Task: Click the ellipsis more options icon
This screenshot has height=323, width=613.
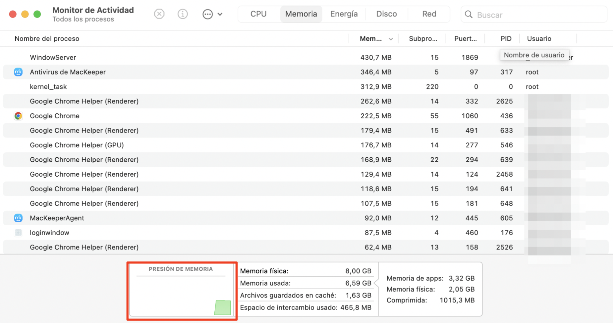Action: 208,14
